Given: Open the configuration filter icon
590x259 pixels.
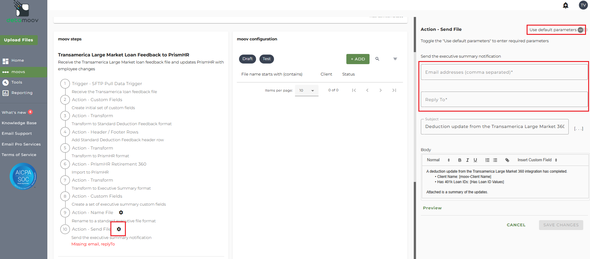Looking at the screenshot, I should 395,59.
